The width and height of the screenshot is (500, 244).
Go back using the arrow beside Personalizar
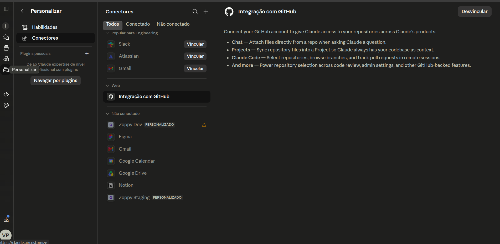coord(23,11)
